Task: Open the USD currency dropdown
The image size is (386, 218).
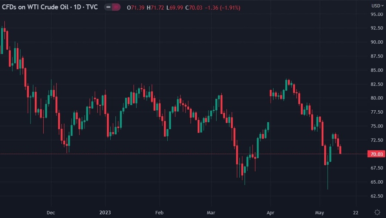Action: [377, 6]
